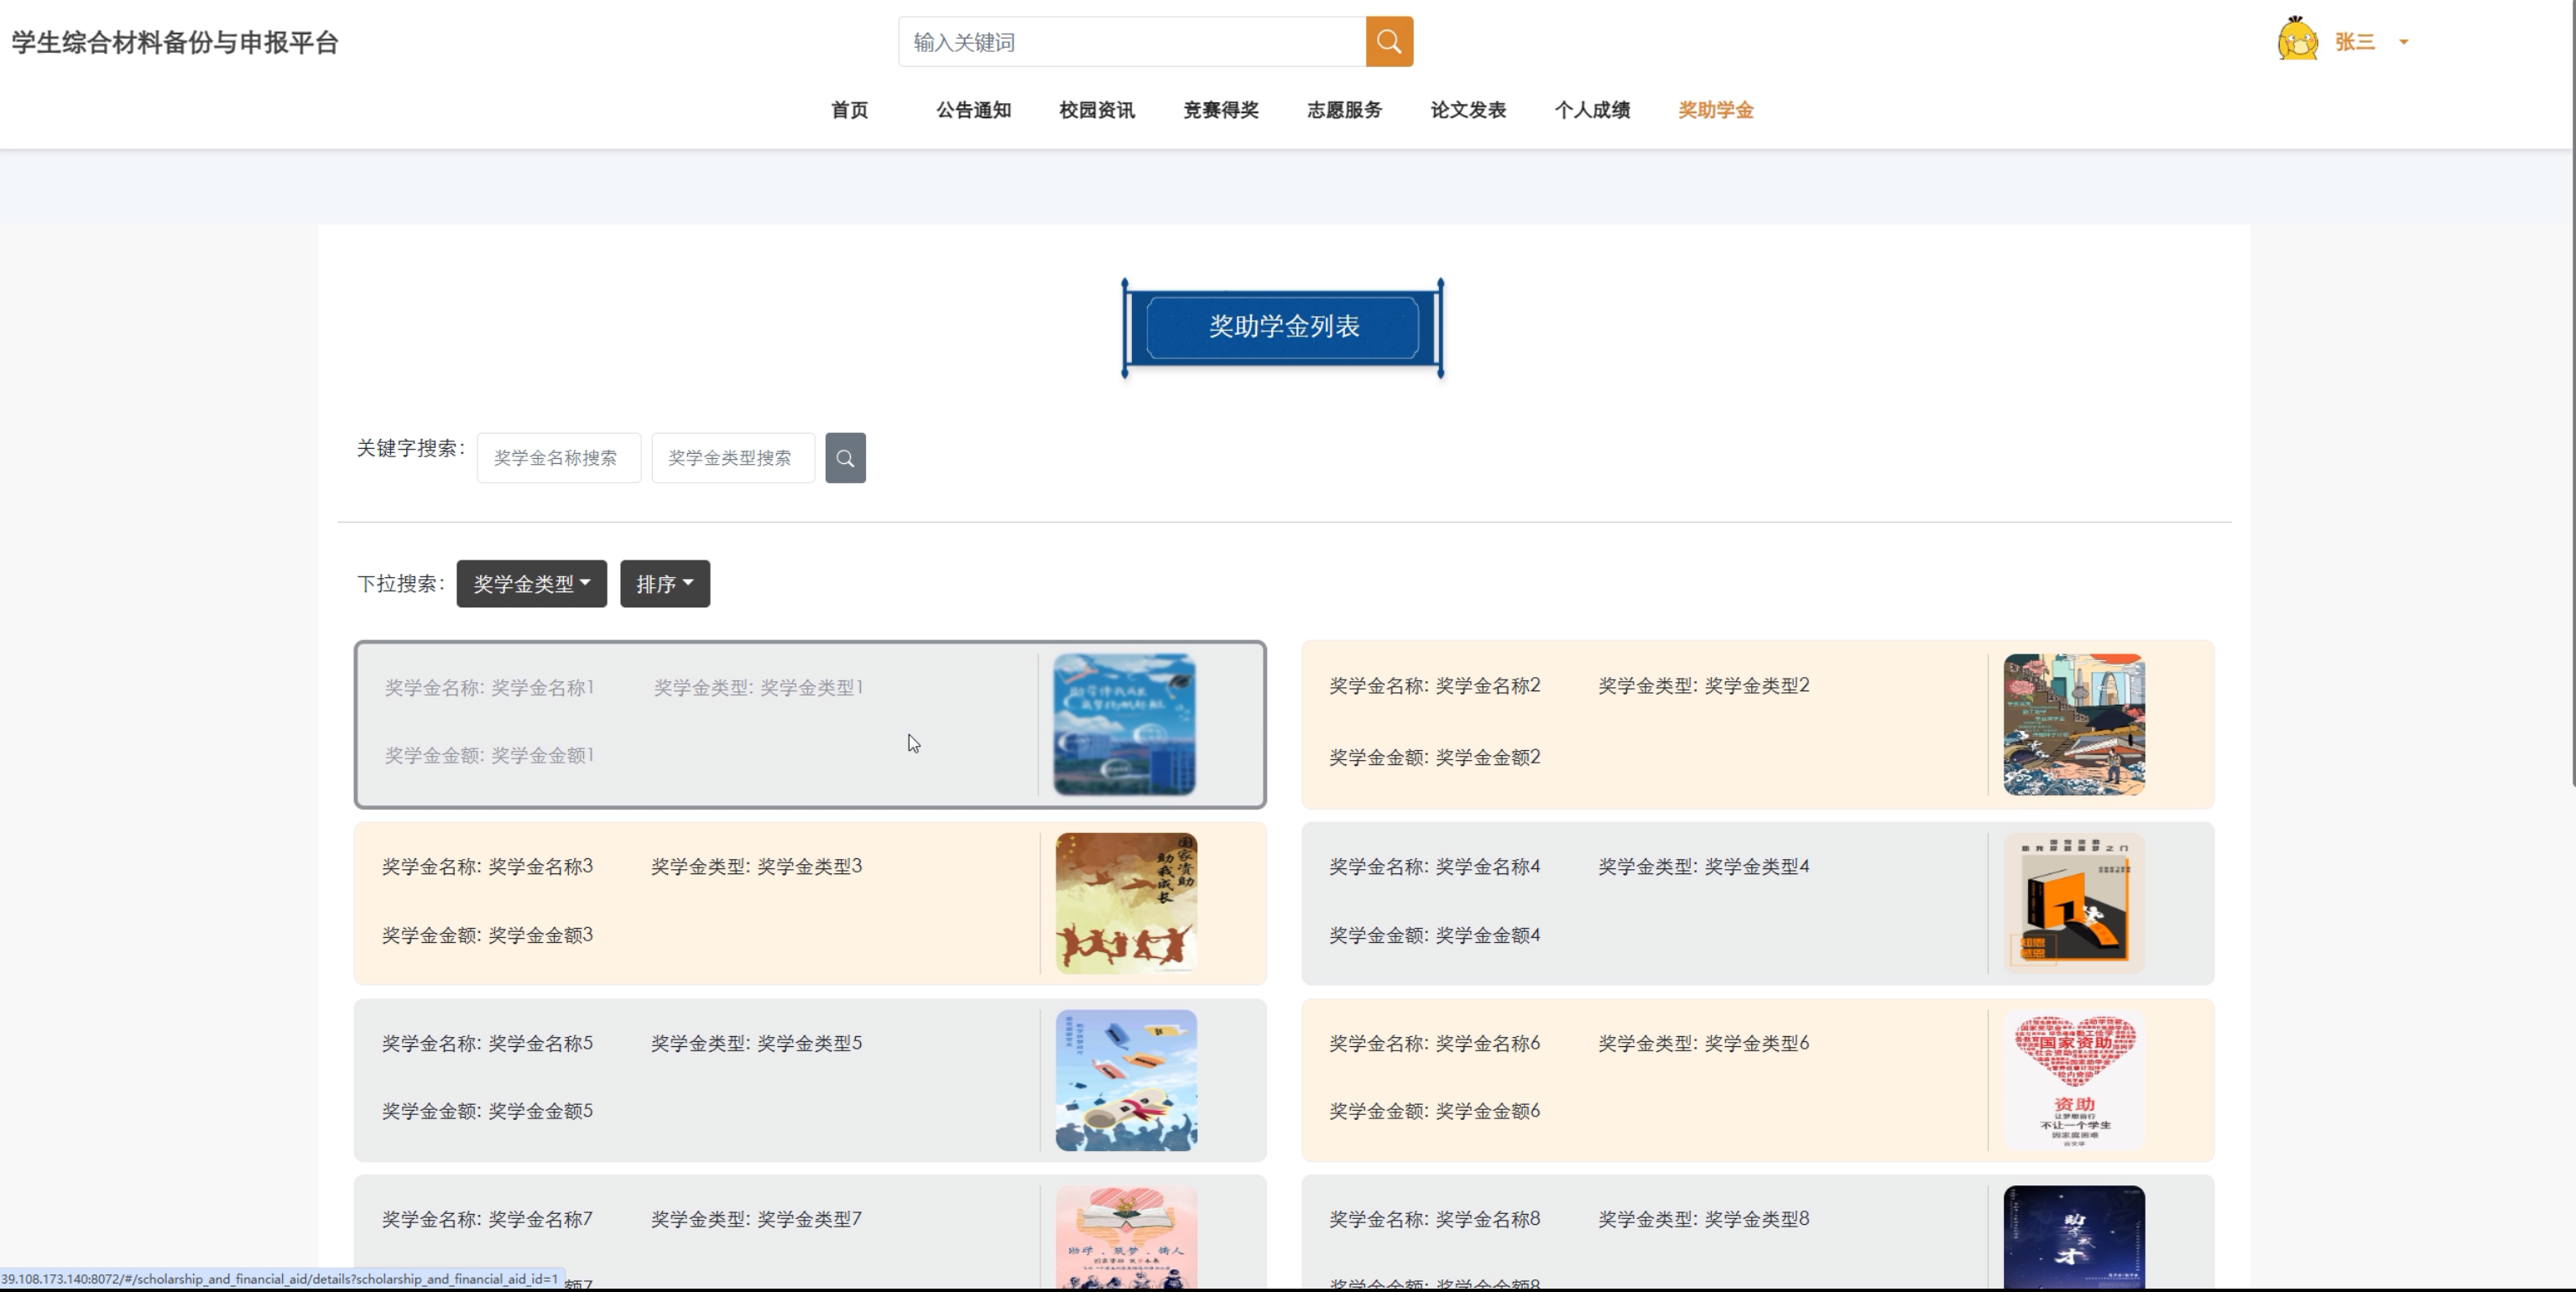Click the orange search icon button
The width and height of the screenshot is (2576, 1292).
coord(1388,42)
